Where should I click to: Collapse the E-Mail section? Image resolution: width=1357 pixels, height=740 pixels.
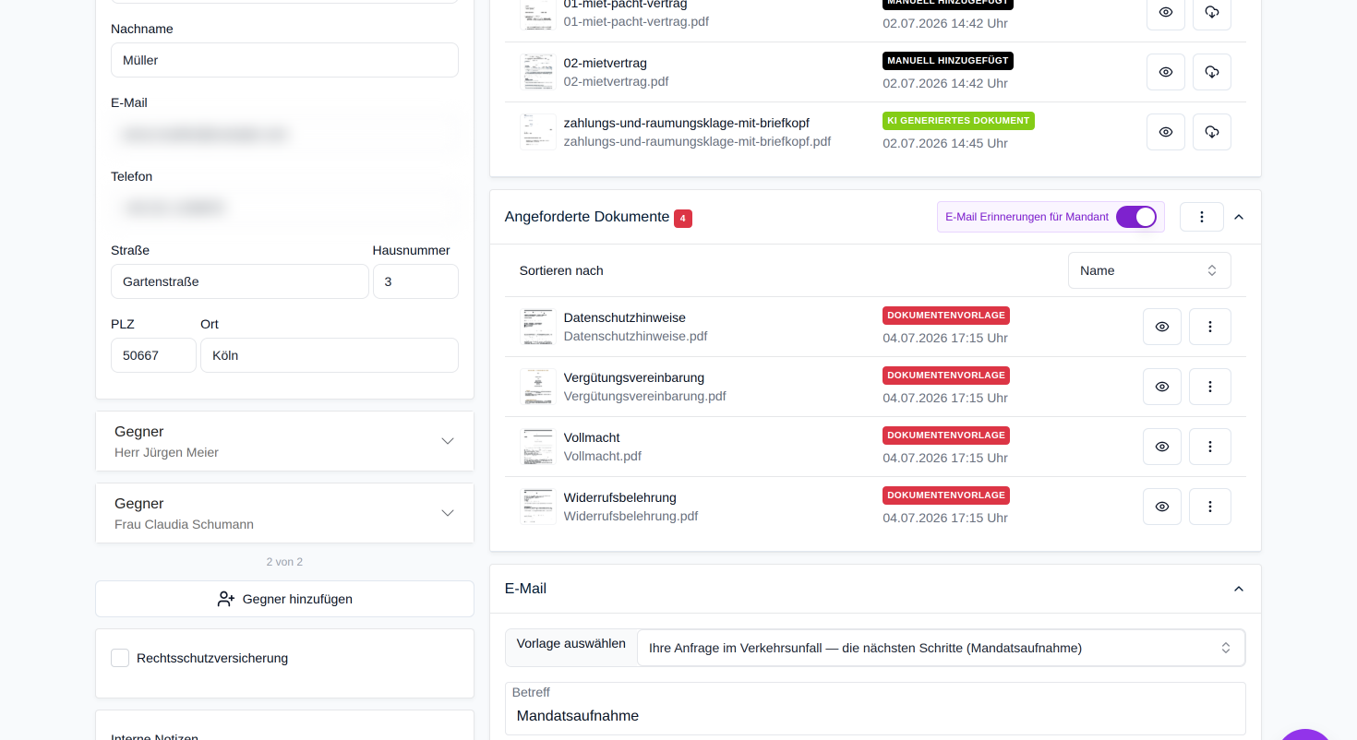1239,589
